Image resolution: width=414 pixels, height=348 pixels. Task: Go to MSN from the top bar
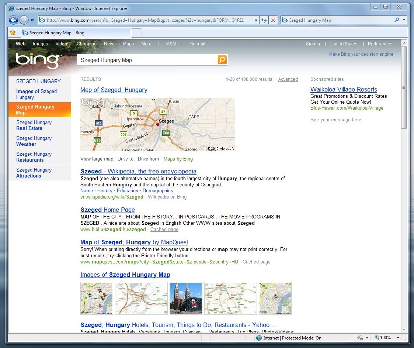(171, 44)
